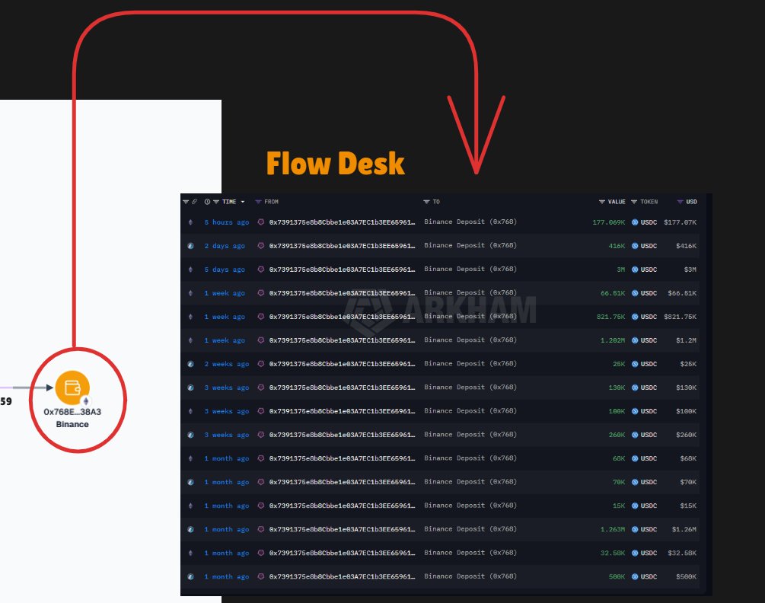This screenshot has height=603, width=765.
Task: Click the 0x768E...38A3 address label
Action: 72,412
